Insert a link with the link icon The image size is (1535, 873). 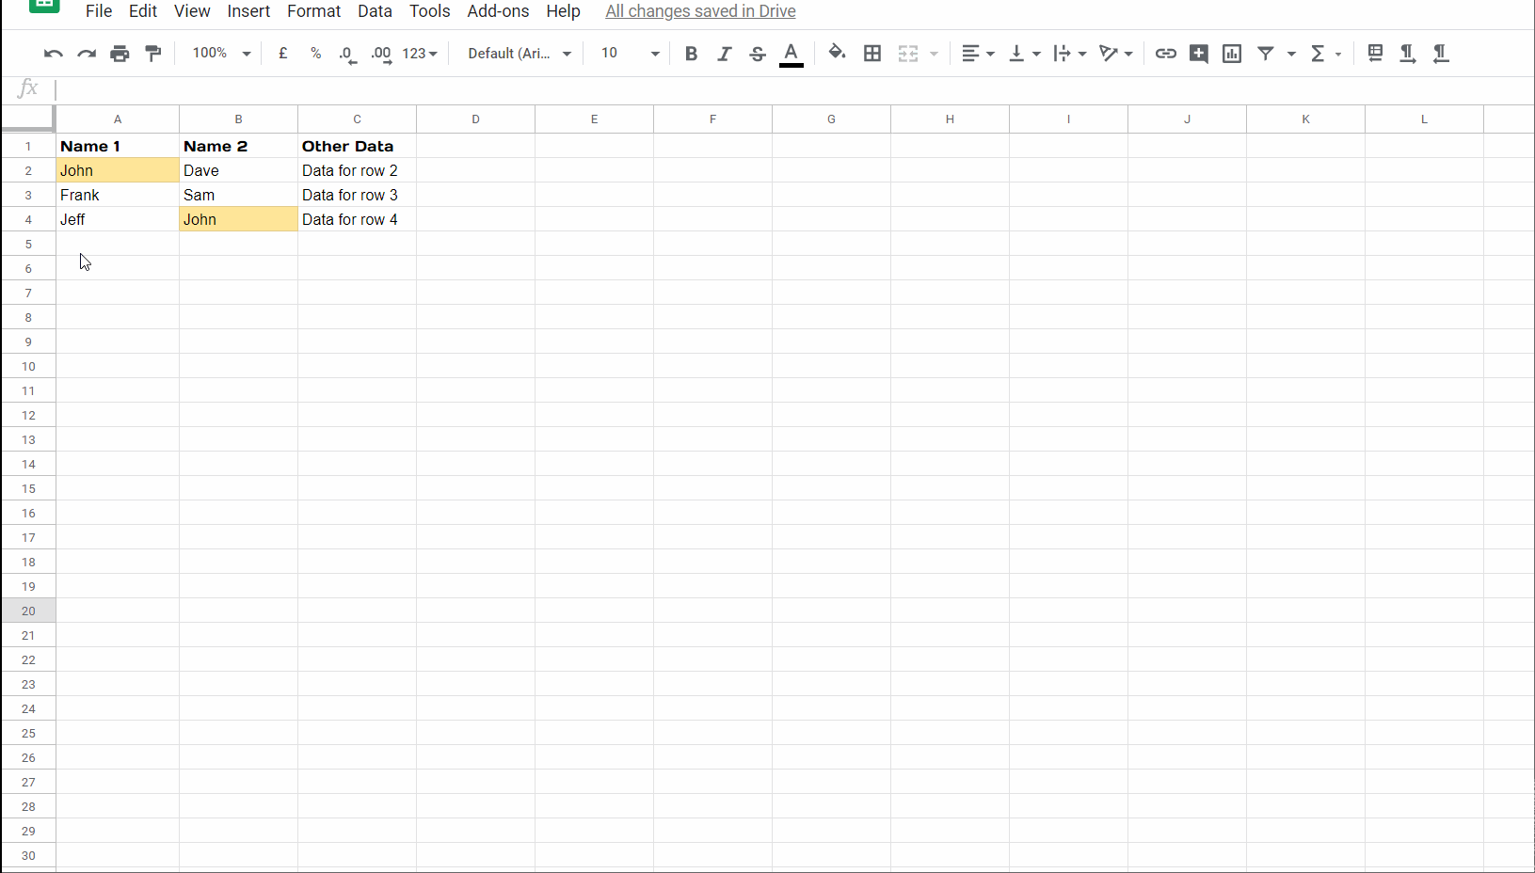1165,54
